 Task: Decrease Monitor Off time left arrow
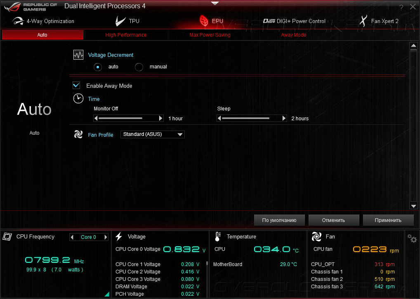[96, 118]
